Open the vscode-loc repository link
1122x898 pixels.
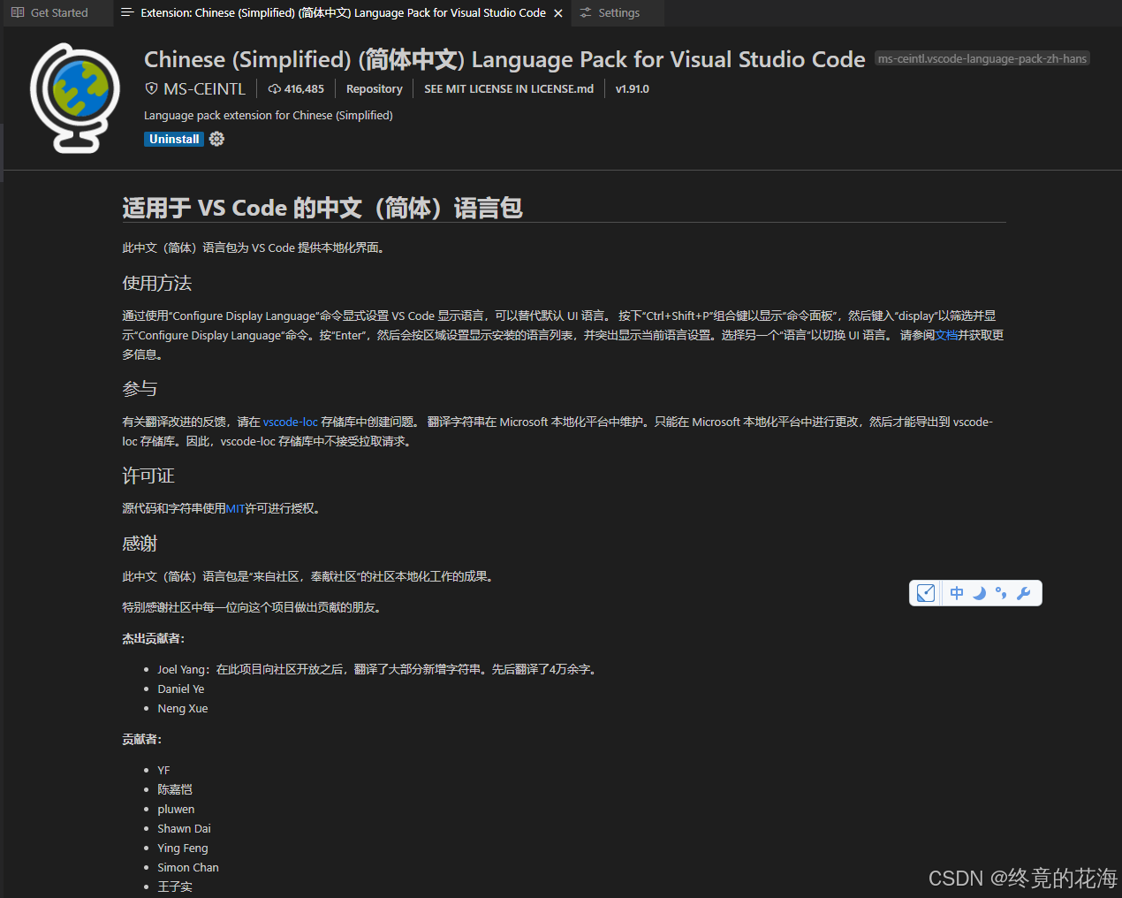pyautogui.click(x=290, y=422)
